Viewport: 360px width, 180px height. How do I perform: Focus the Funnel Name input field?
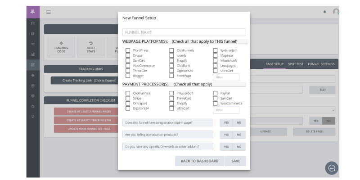click(184, 32)
